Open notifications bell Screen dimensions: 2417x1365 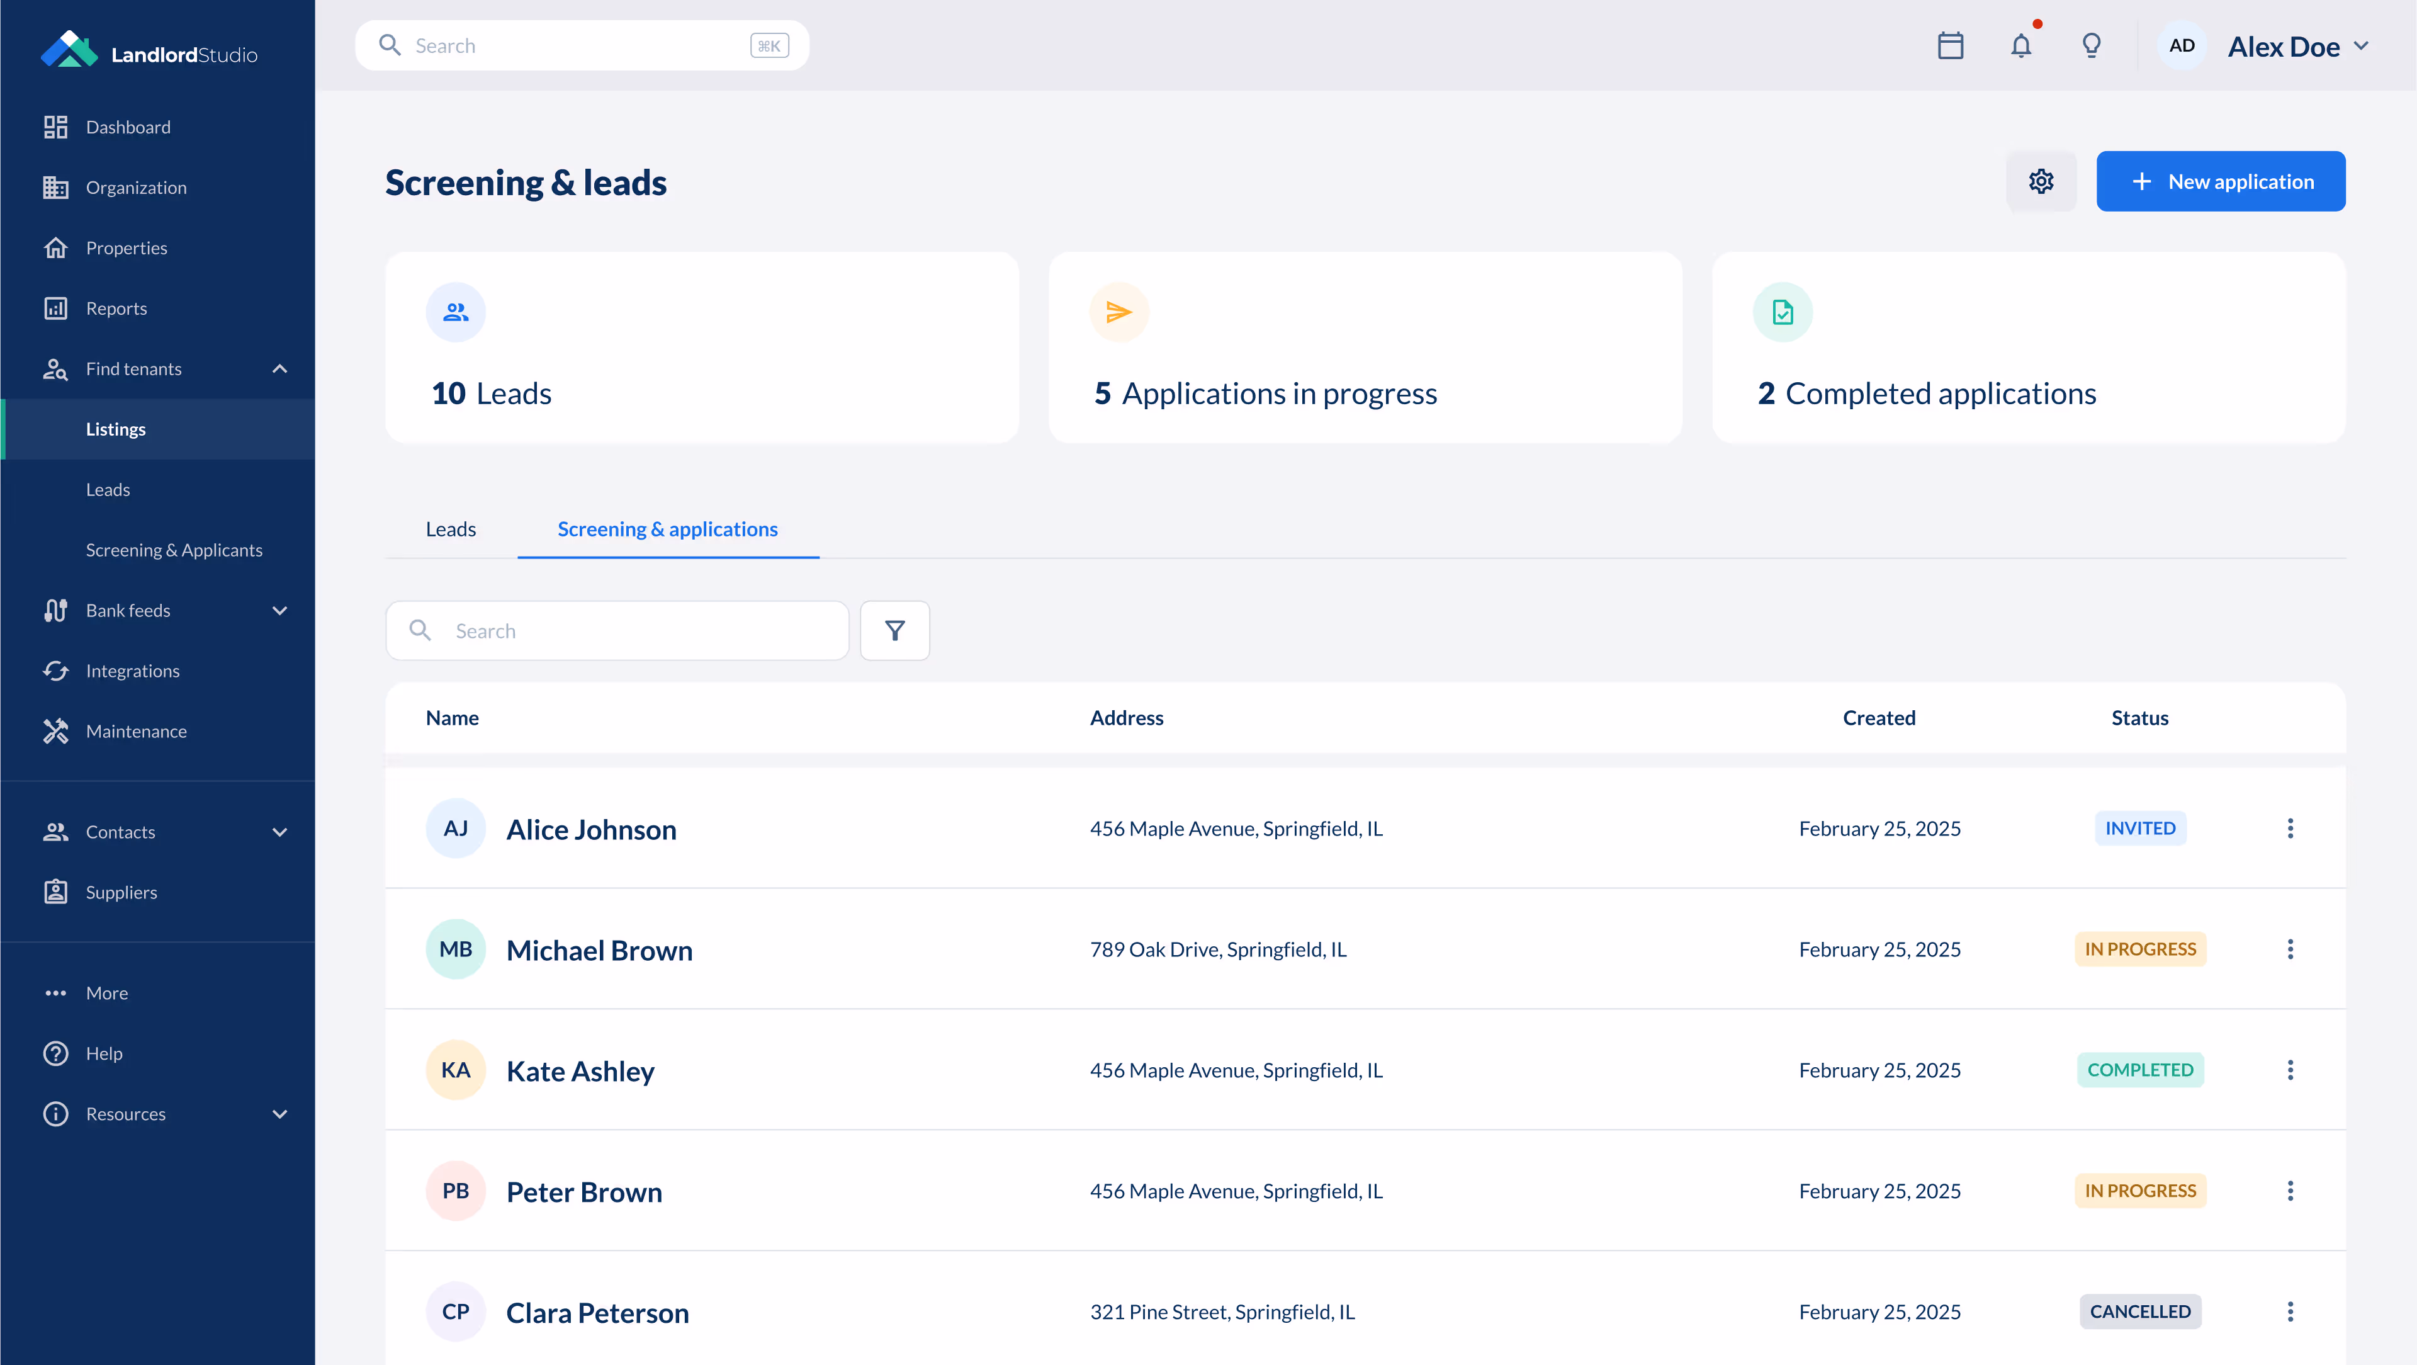[x=2021, y=46]
